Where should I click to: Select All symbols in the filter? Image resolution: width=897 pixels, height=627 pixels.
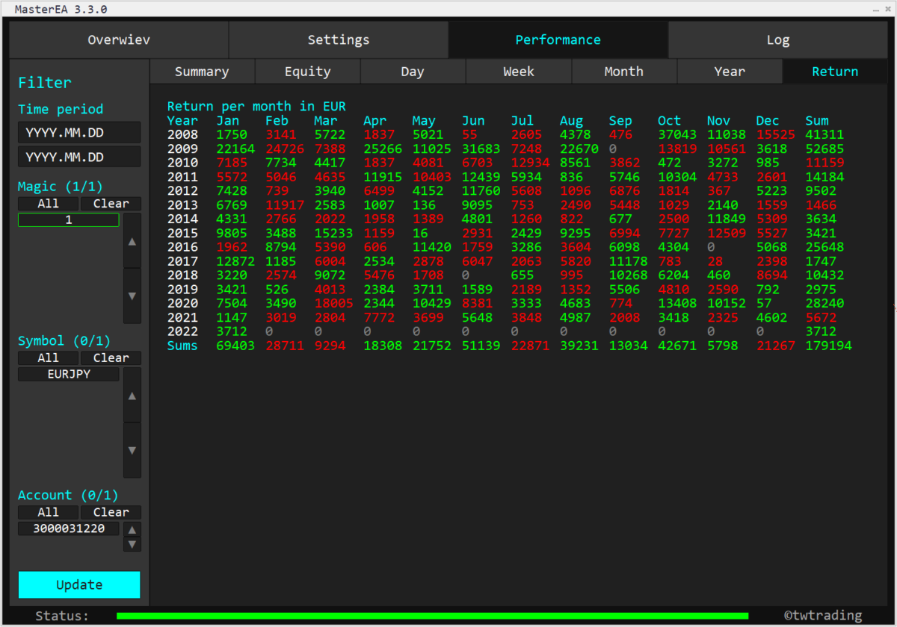click(x=47, y=358)
